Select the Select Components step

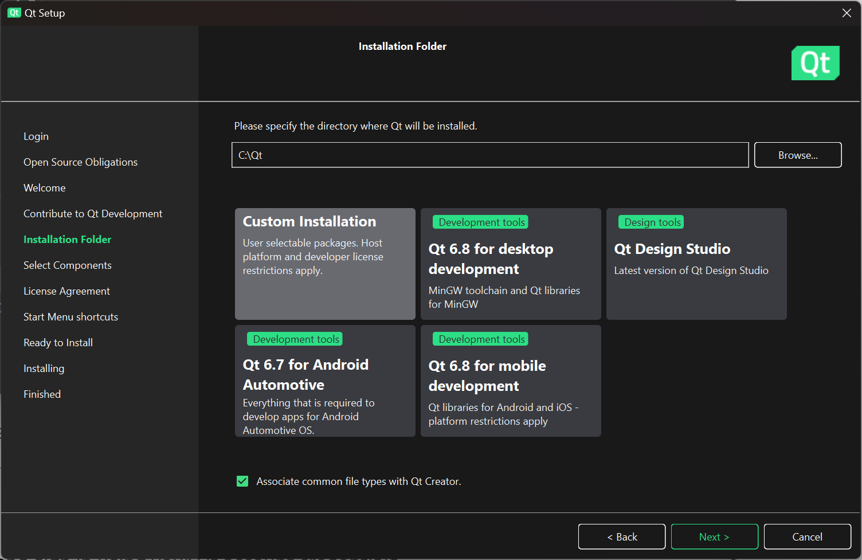click(68, 265)
